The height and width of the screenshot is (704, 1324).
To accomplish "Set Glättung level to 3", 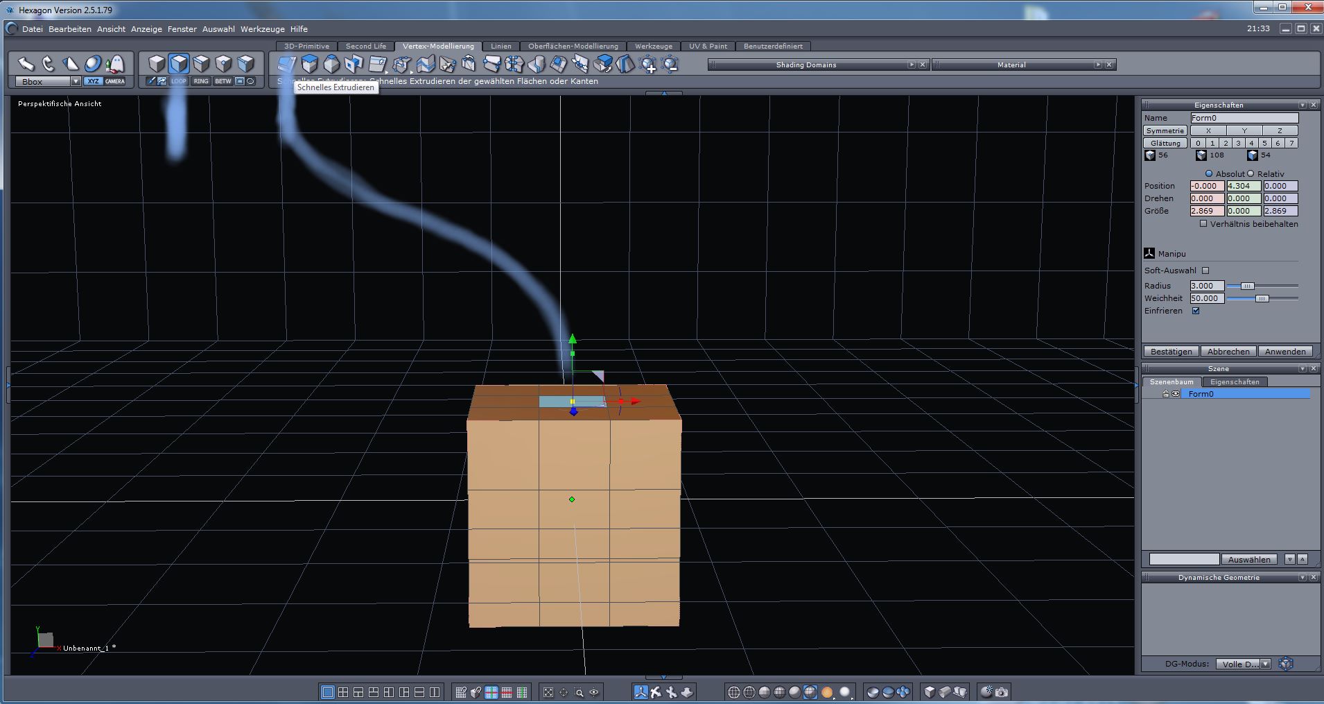I will click(1238, 143).
